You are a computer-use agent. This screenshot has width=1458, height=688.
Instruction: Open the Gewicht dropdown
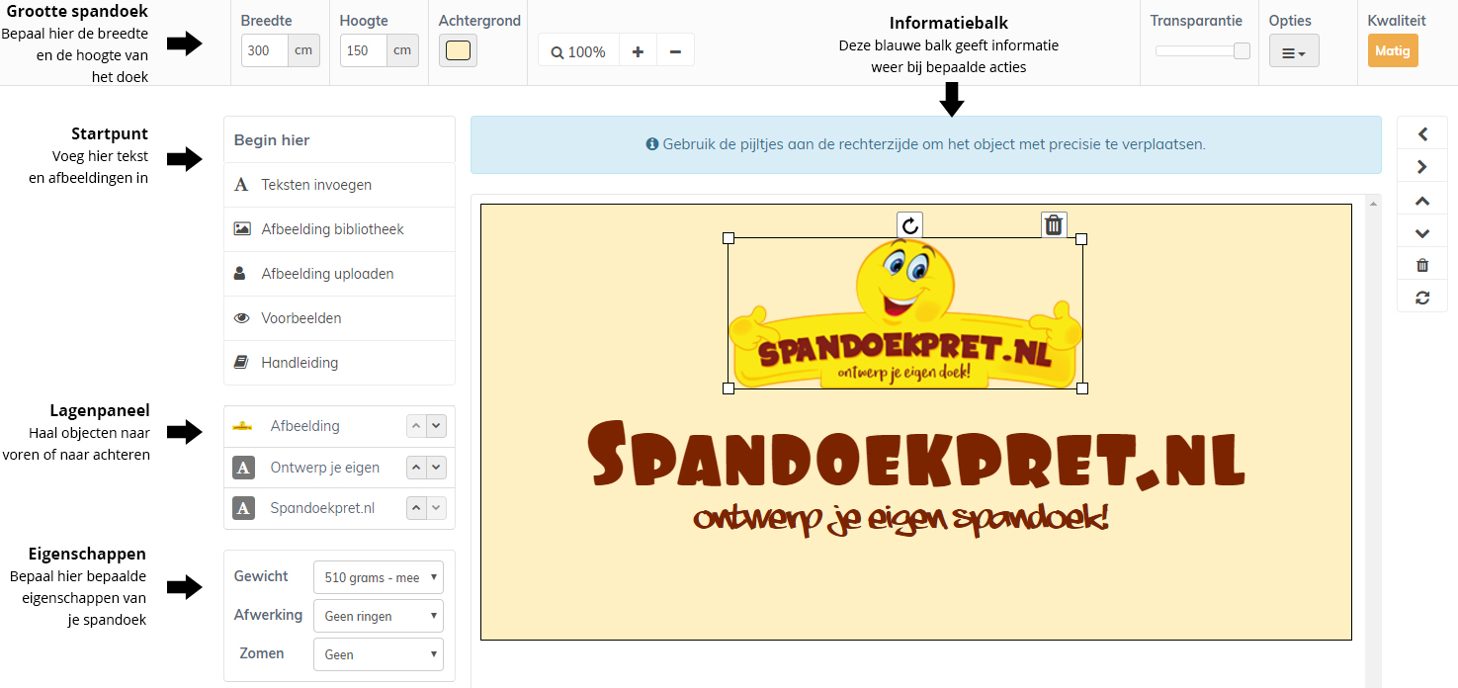tap(378, 577)
